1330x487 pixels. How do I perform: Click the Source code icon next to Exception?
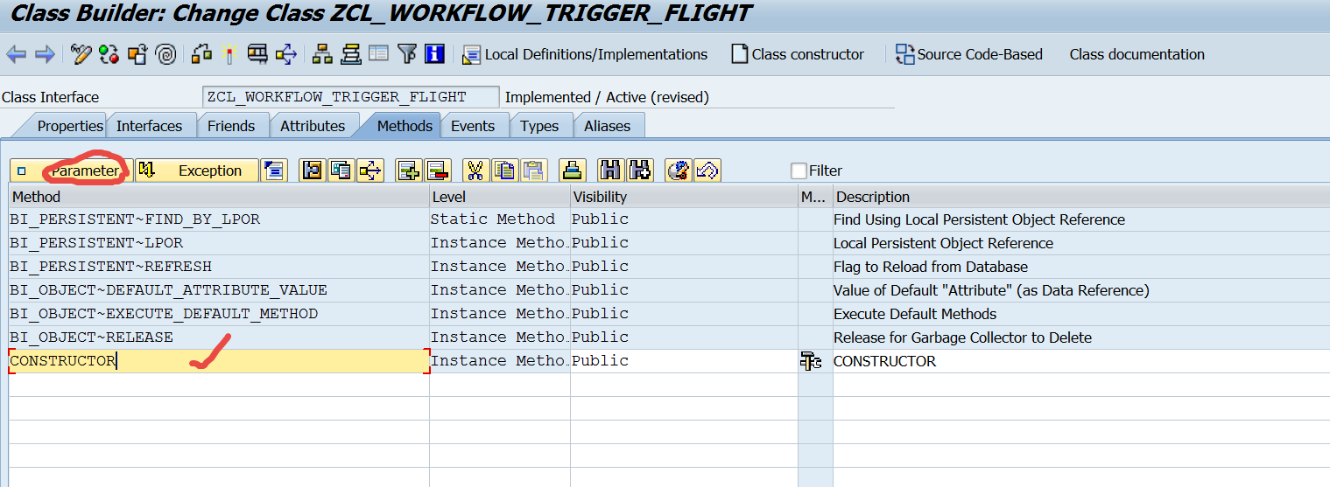pos(274,170)
